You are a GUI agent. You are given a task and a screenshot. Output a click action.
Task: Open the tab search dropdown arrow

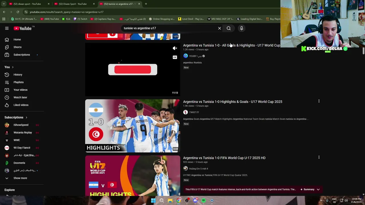[x=4, y=4]
